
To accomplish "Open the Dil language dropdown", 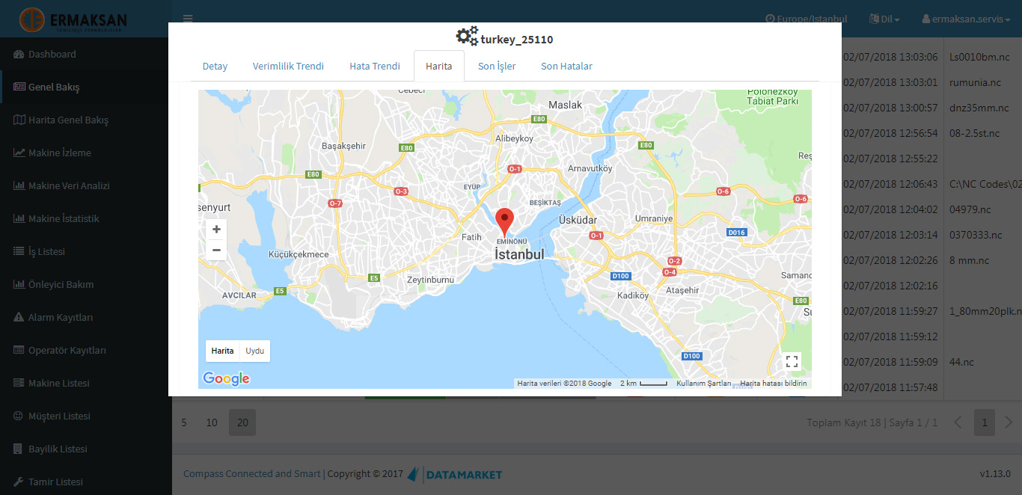I will (x=884, y=19).
